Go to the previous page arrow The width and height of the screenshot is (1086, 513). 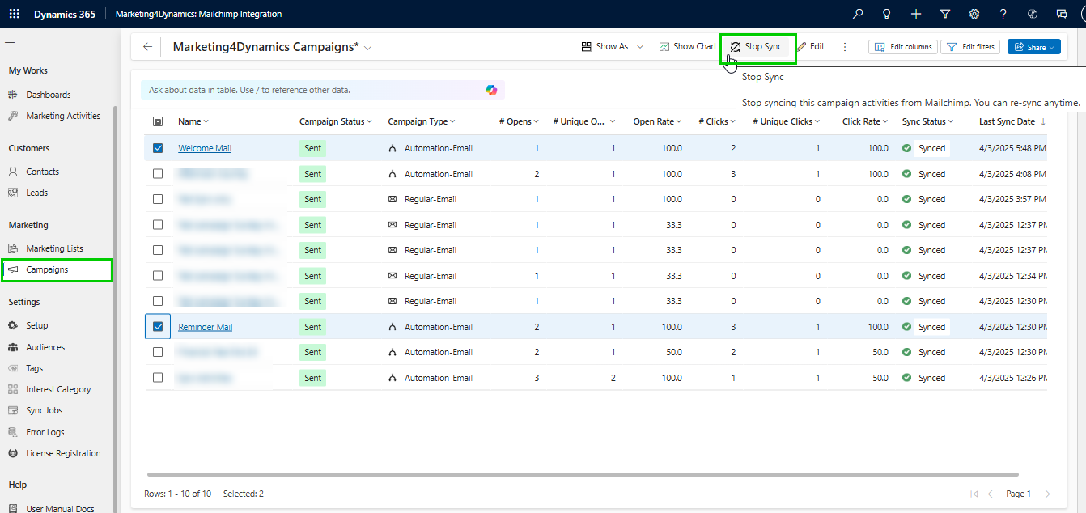click(x=991, y=494)
